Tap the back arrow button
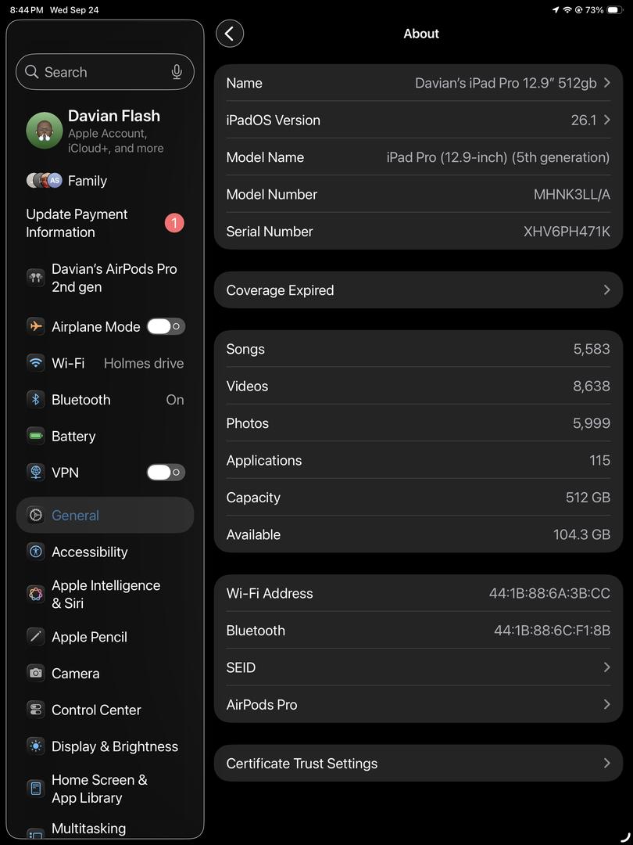The width and height of the screenshot is (633, 845). pyautogui.click(x=230, y=34)
